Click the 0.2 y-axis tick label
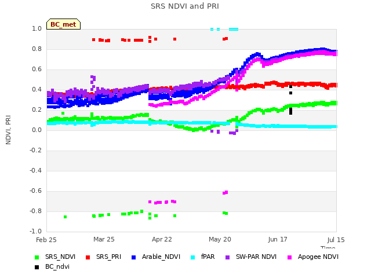 (x=37, y=110)
